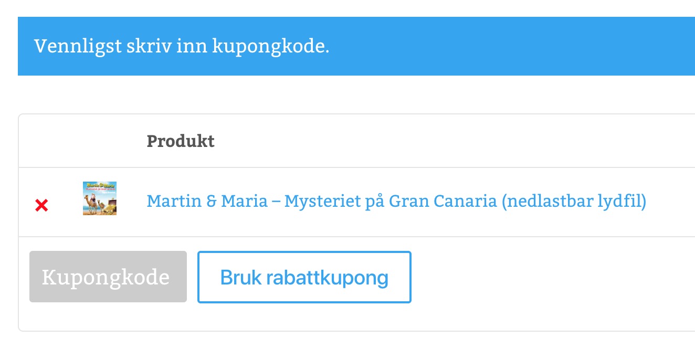Viewport: 695px width, 359px height.
Task: Open the Mysteriet på Gran Canaria product page
Action: pos(396,202)
